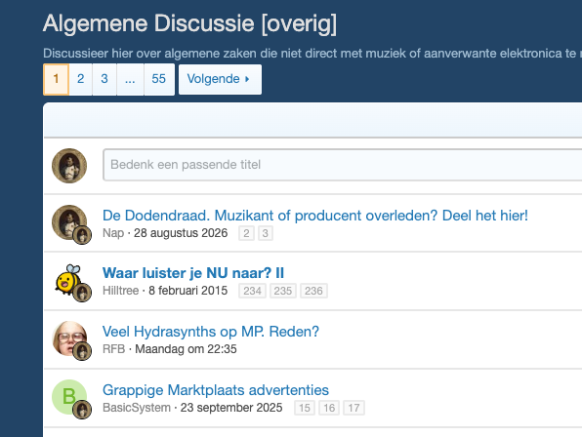Image resolution: width=582 pixels, height=437 pixels.
Task: Open 'Veel Hydrasynths op MP. Reden?' thread
Action: coord(211,332)
